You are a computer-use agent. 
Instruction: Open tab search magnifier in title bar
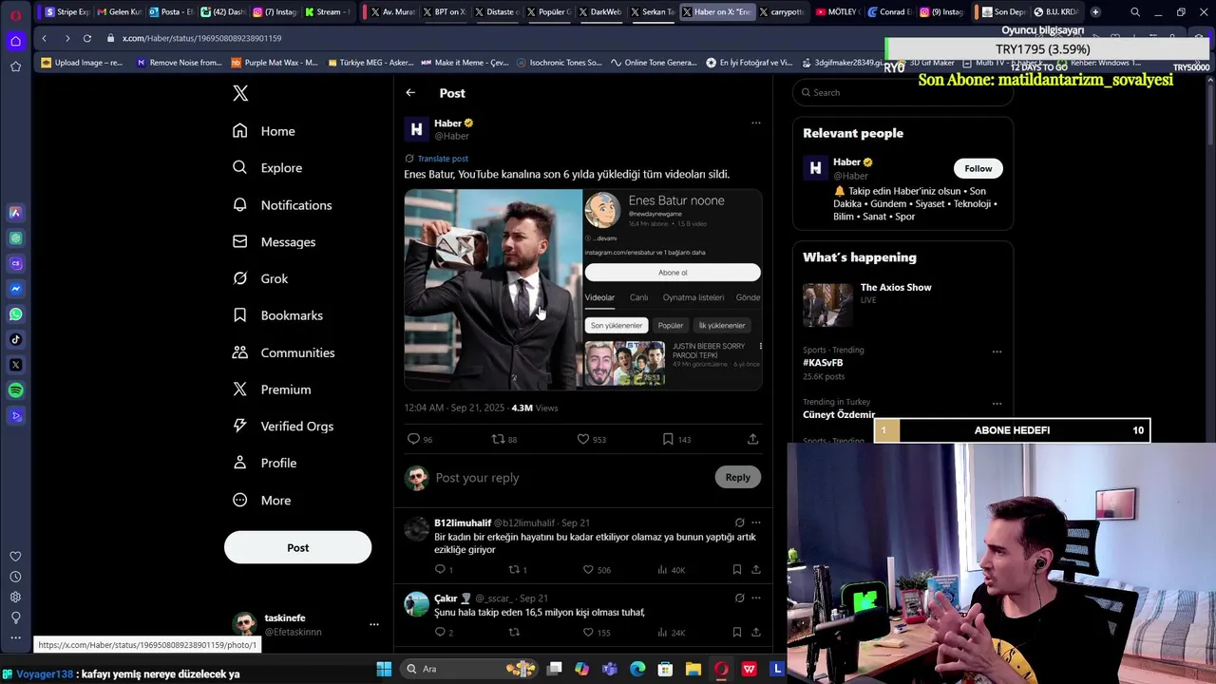(x=1135, y=12)
